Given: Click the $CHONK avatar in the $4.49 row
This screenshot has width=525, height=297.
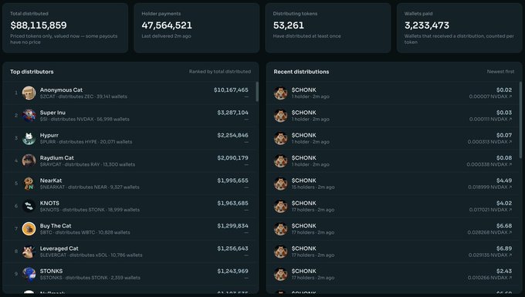Looking at the screenshot, I should click(280, 184).
